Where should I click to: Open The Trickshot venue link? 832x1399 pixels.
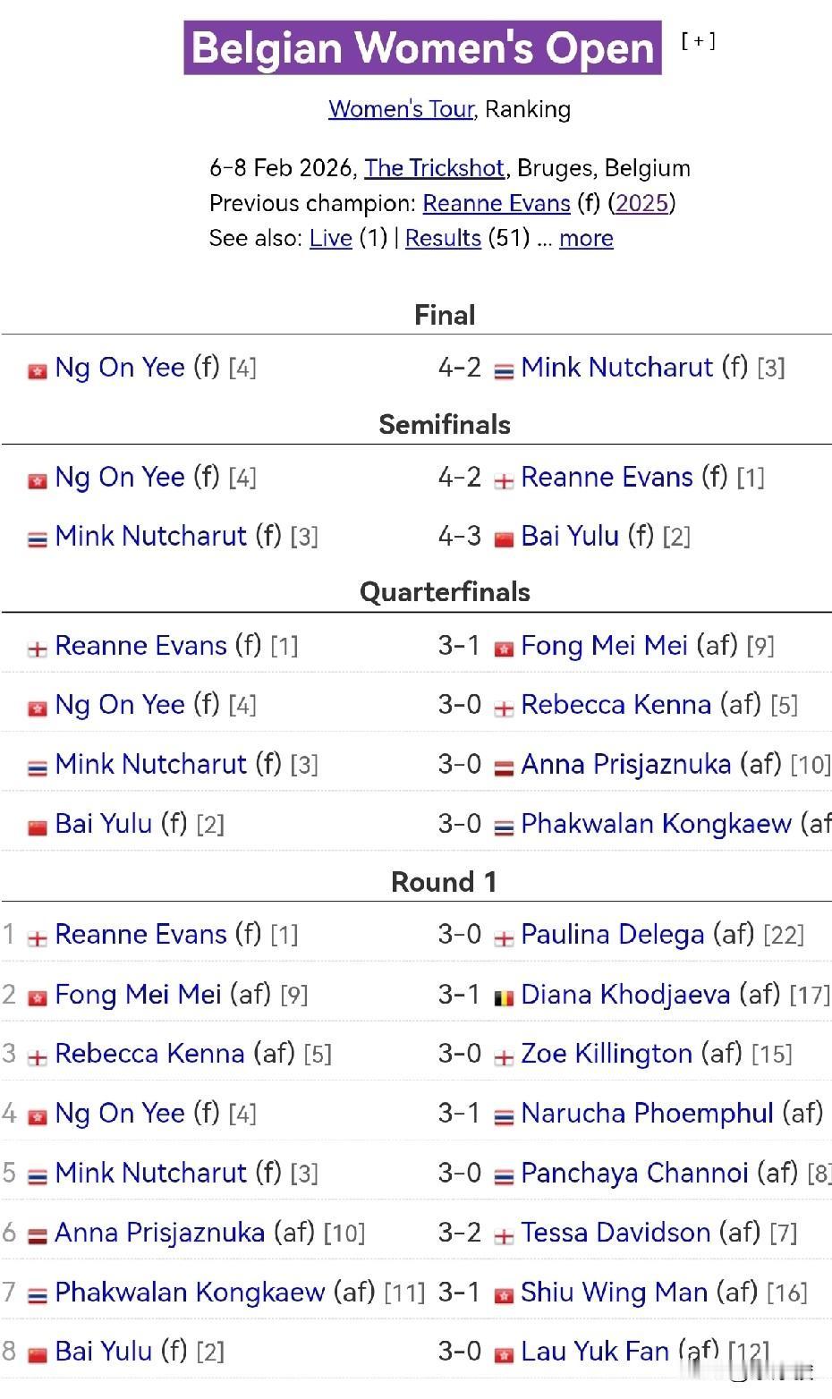tap(435, 168)
